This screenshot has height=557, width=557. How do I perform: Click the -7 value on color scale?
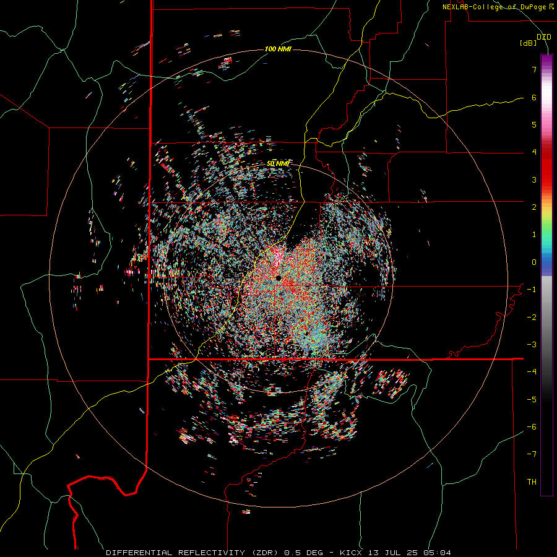532,454
